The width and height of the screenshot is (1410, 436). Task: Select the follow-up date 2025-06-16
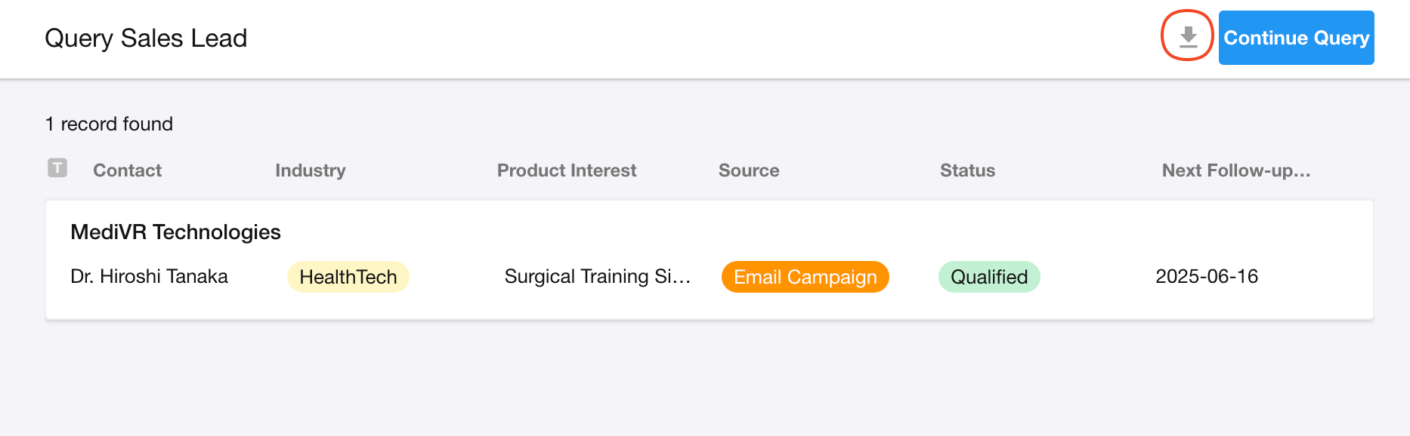(1206, 277)
